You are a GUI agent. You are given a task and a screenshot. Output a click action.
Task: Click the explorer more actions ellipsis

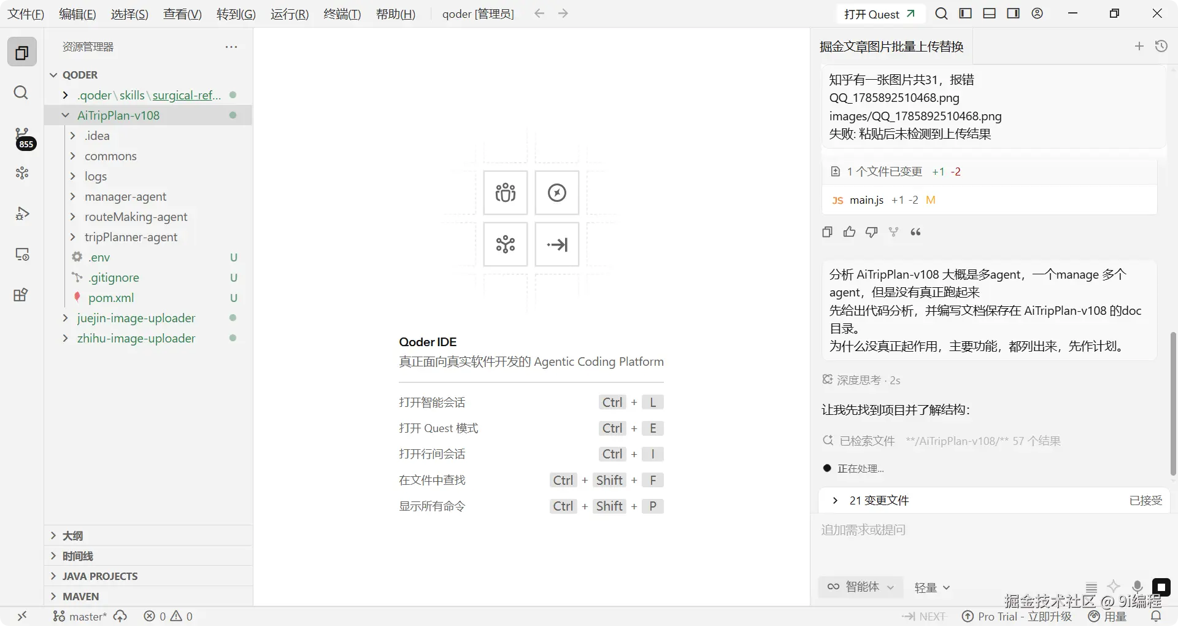tap(231, 47)
